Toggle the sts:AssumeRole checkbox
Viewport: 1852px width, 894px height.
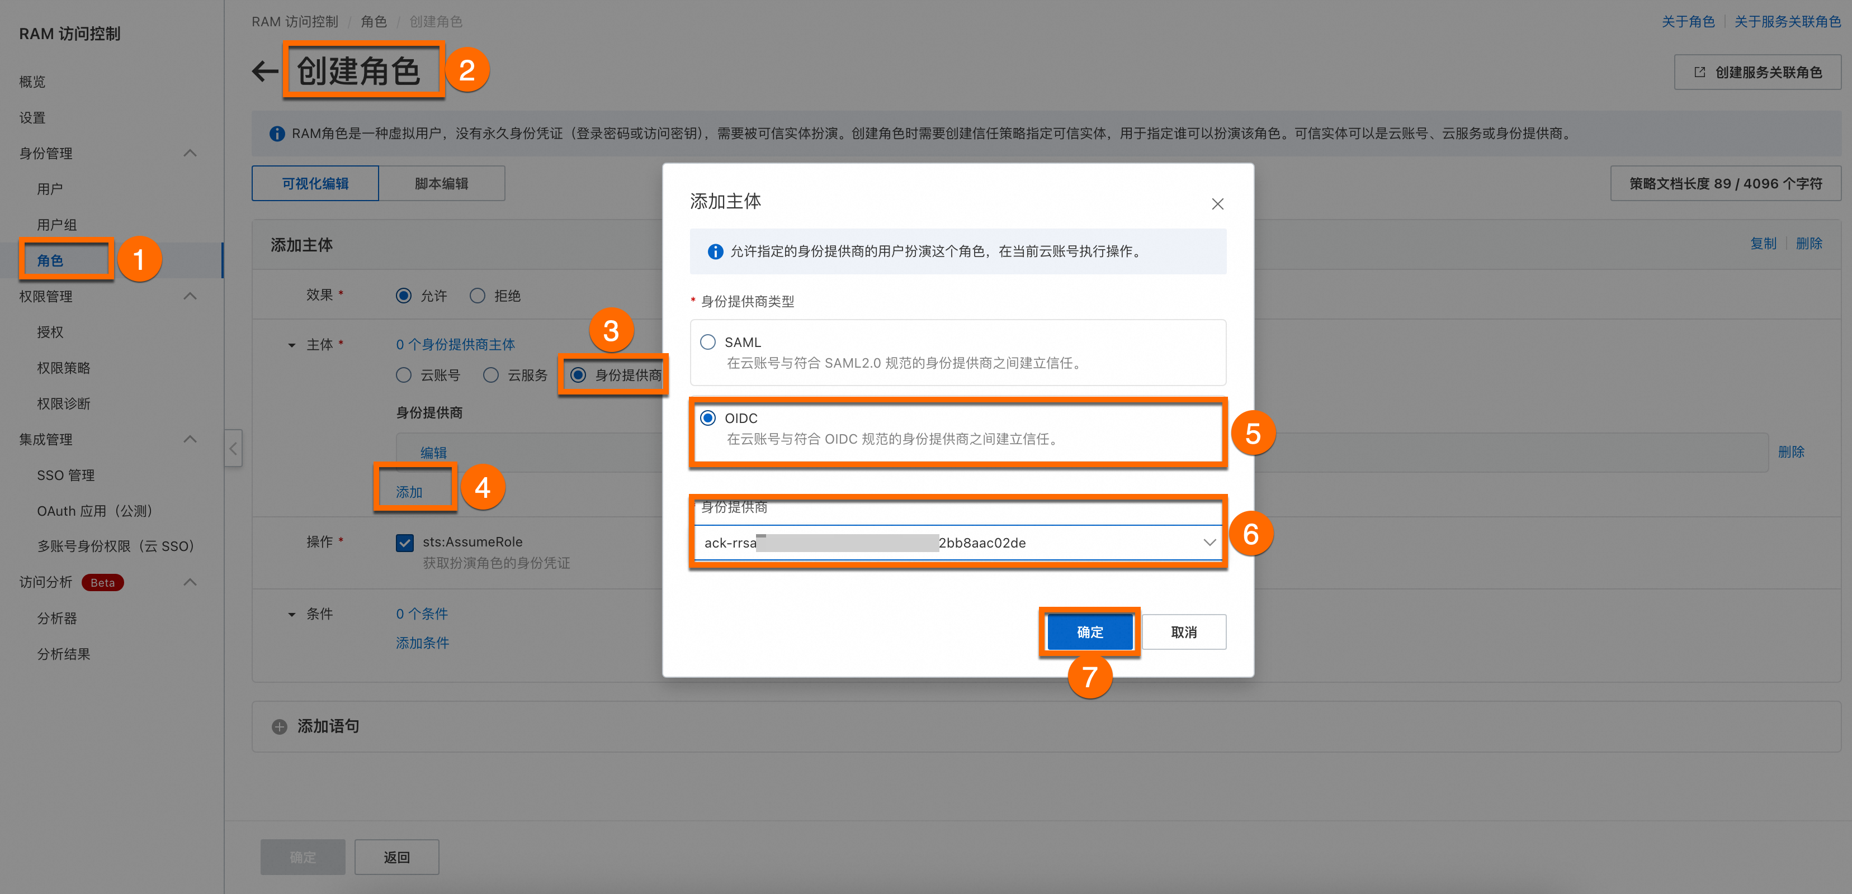point(405,543)
